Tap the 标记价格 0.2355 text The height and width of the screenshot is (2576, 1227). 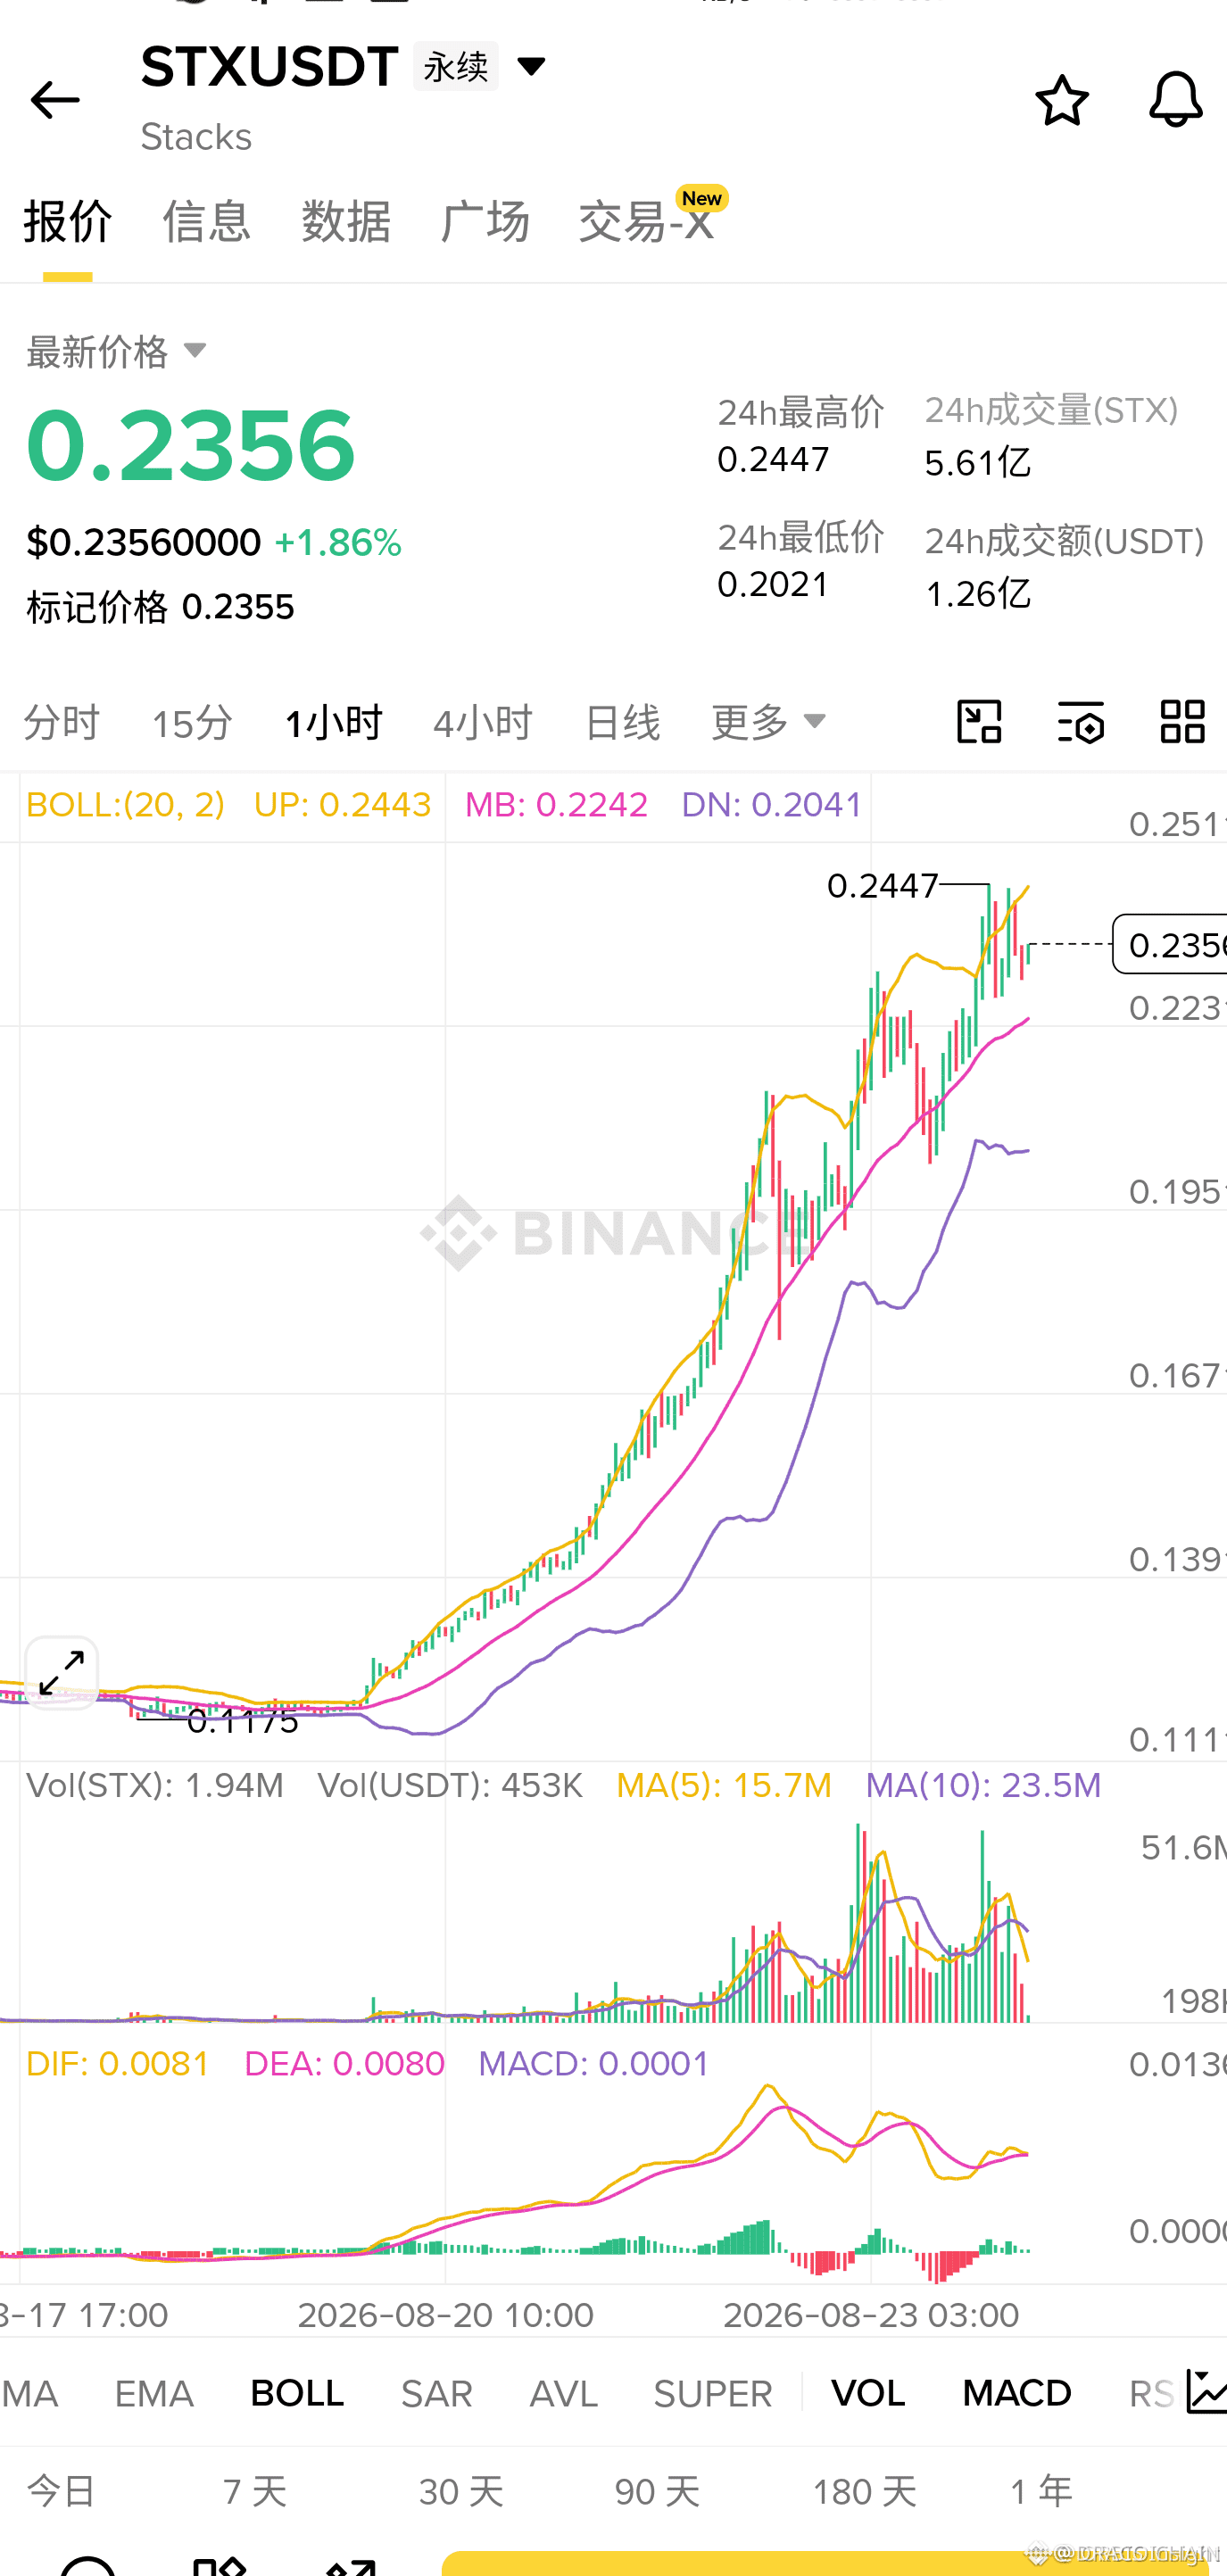point(160,607)
